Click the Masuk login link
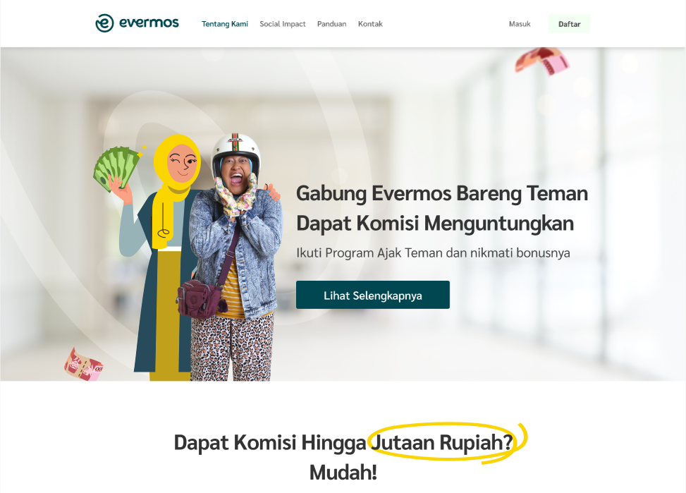 (520, 24)
